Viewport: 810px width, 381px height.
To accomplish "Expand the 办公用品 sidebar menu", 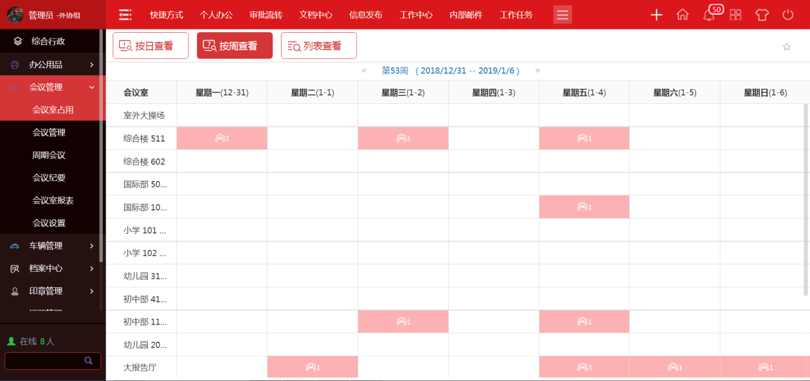I will (53, 64).
